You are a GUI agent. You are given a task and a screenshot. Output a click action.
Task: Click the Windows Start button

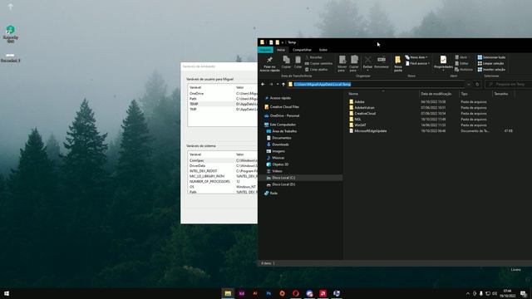click(7, 293)
